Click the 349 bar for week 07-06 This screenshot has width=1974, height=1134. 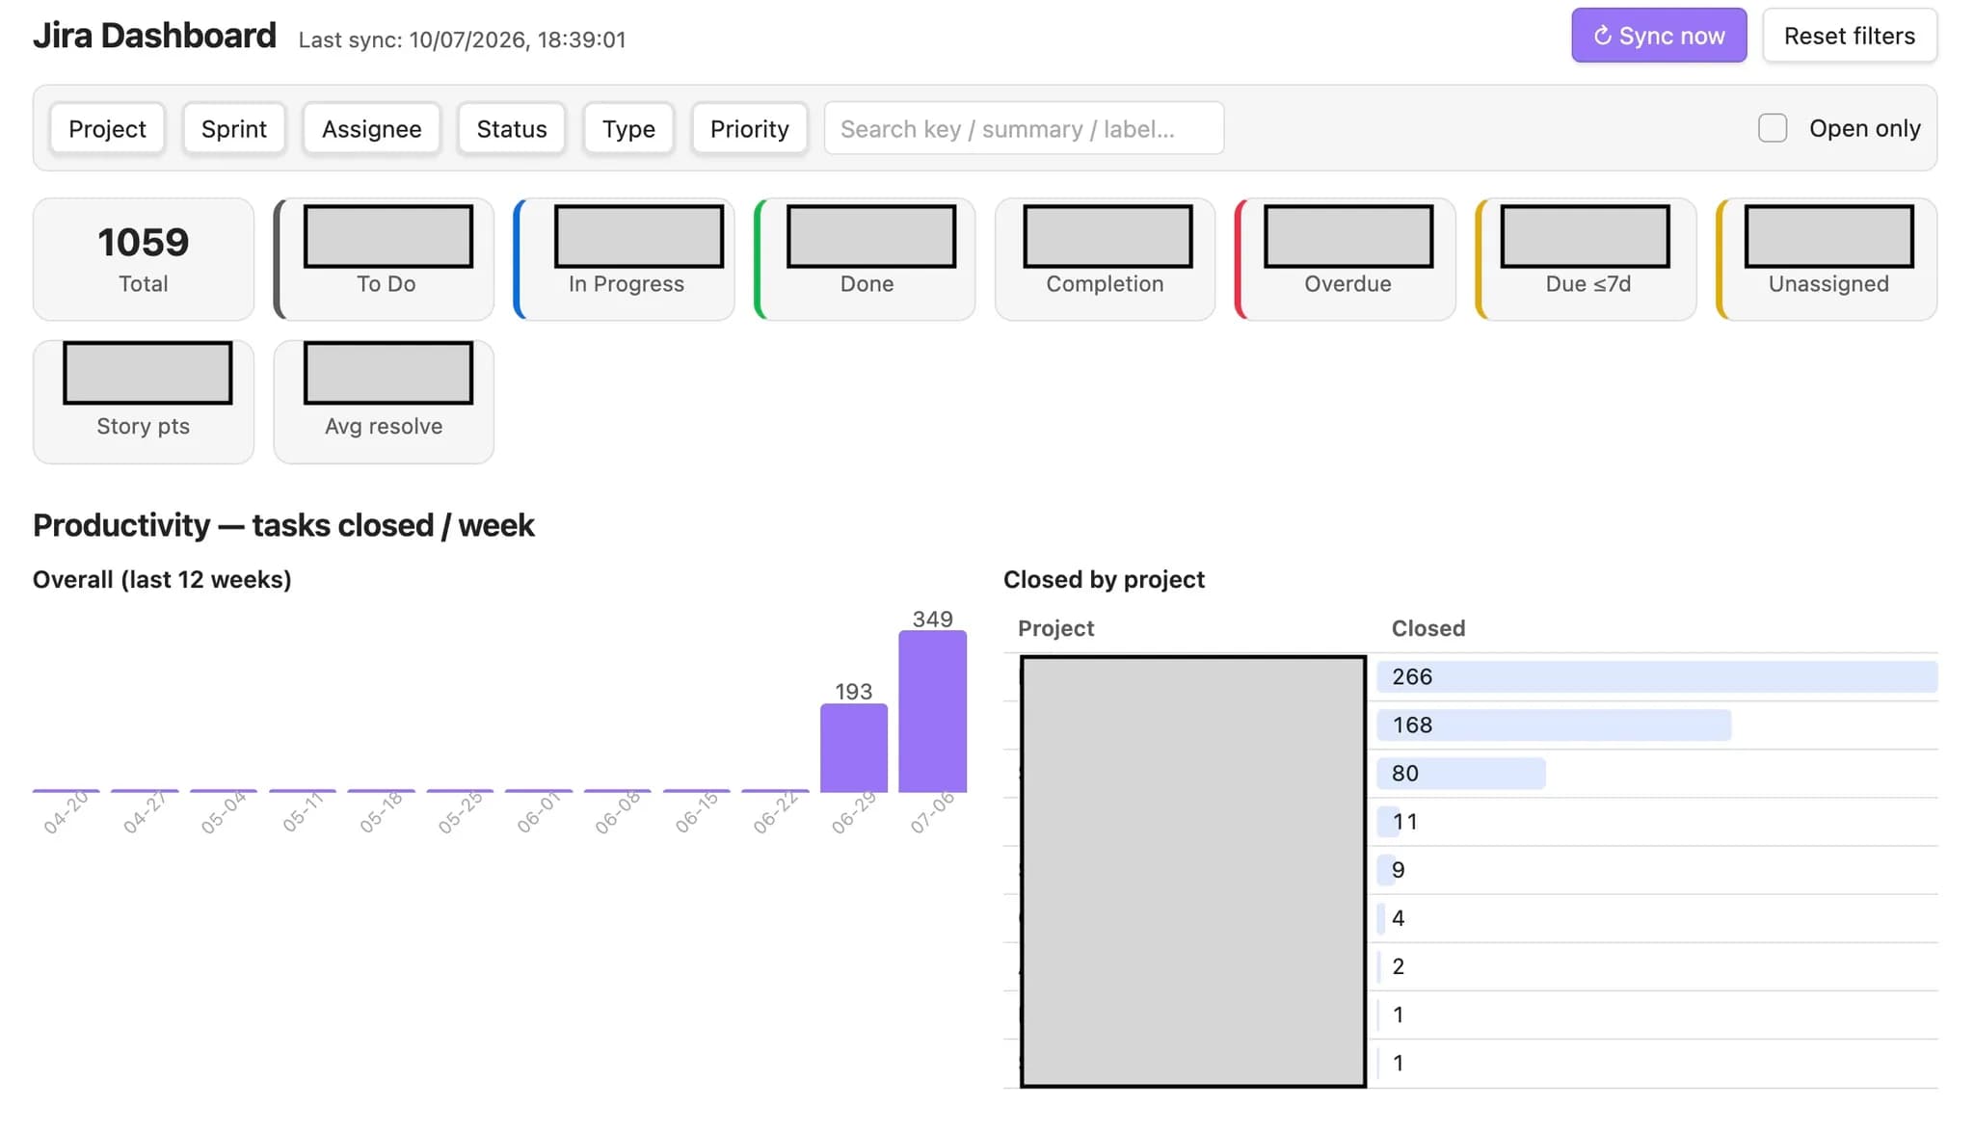[932, 712]
